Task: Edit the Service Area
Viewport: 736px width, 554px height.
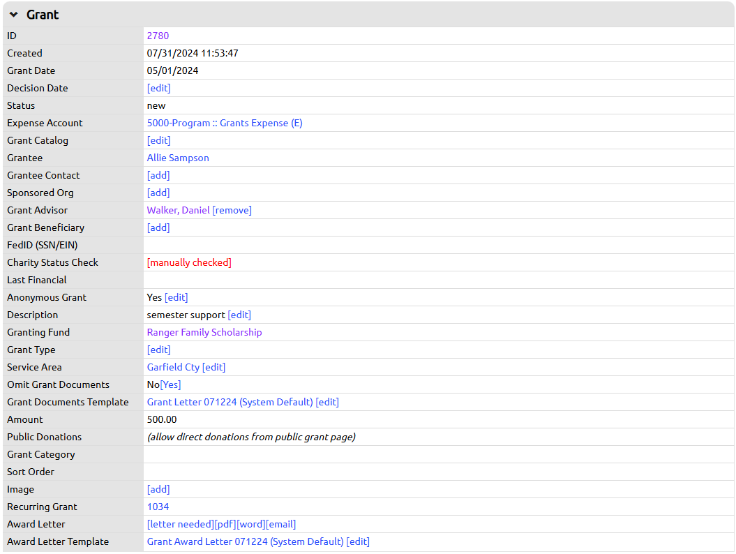Action: (x=213, y=367)
